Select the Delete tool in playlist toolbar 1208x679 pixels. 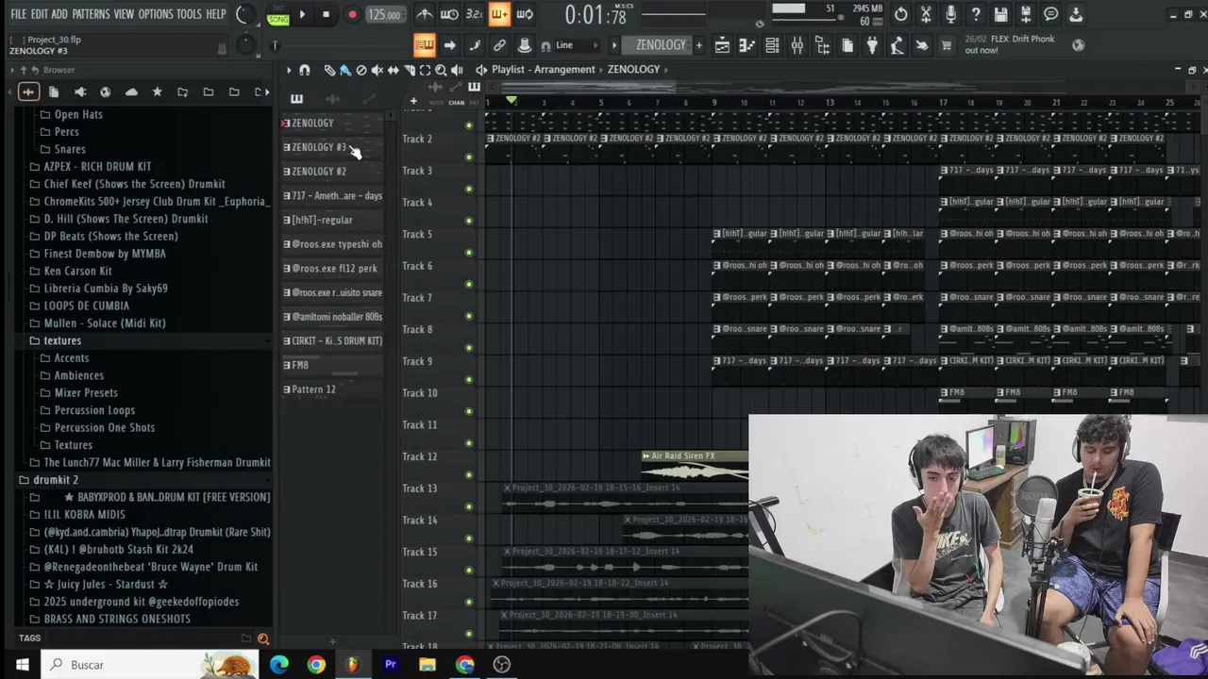click(x=361, y=70)
